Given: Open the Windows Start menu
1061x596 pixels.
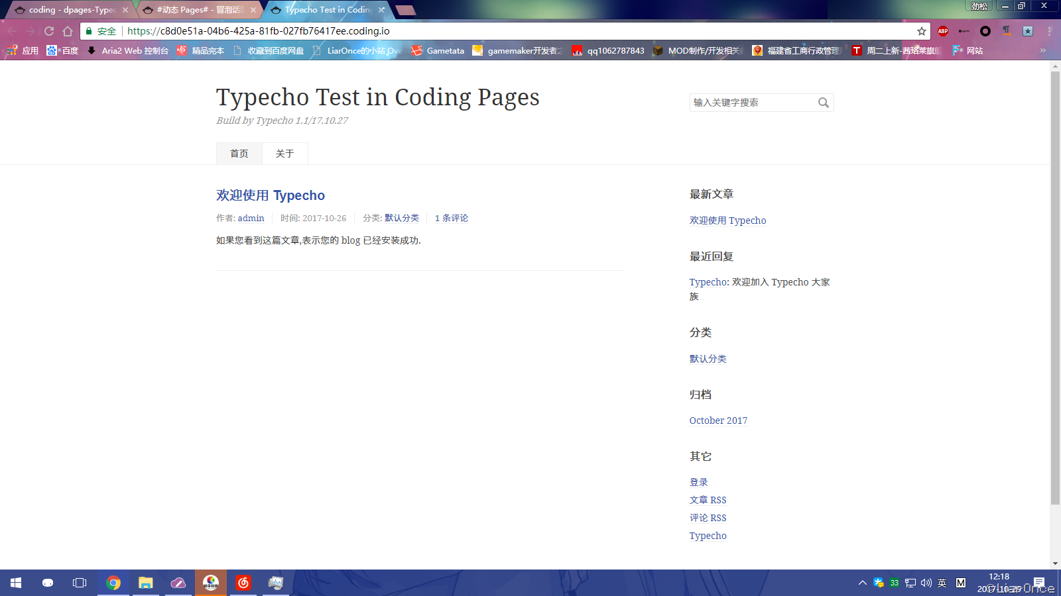Looking at the screenshot, I should pyautogui.click(x=16, y=583).
